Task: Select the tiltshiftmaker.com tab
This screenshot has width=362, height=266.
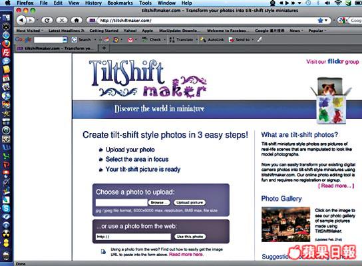Action: [57, 48]
